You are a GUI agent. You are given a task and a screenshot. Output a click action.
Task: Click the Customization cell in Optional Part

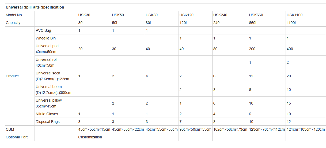[x=90, y=137]
